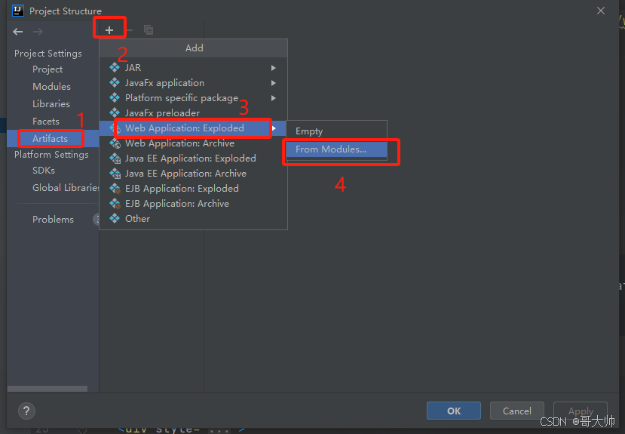Select Web Application: Exploded entry
625x434 pixels.
point(193,128)
